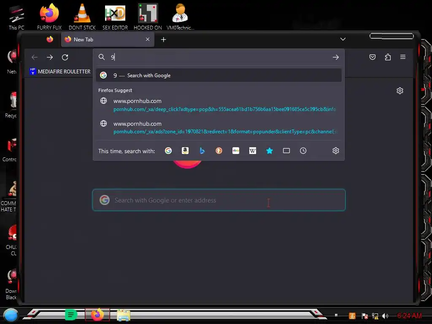Search bookmarks with star icon

(270, 151)
